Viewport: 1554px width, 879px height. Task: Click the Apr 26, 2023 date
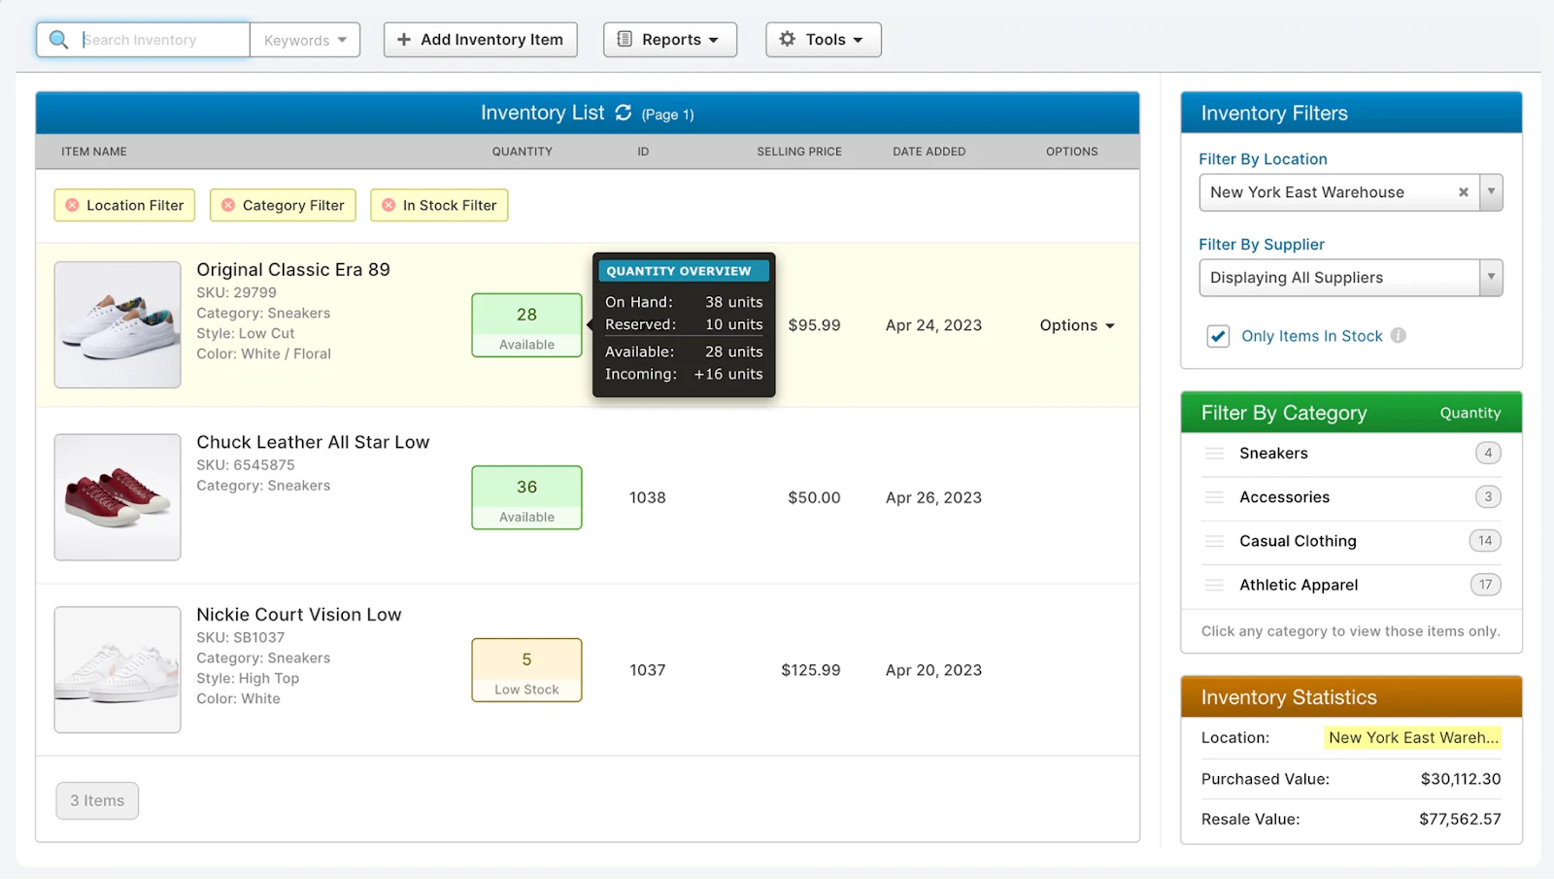(x=933, y=497)
